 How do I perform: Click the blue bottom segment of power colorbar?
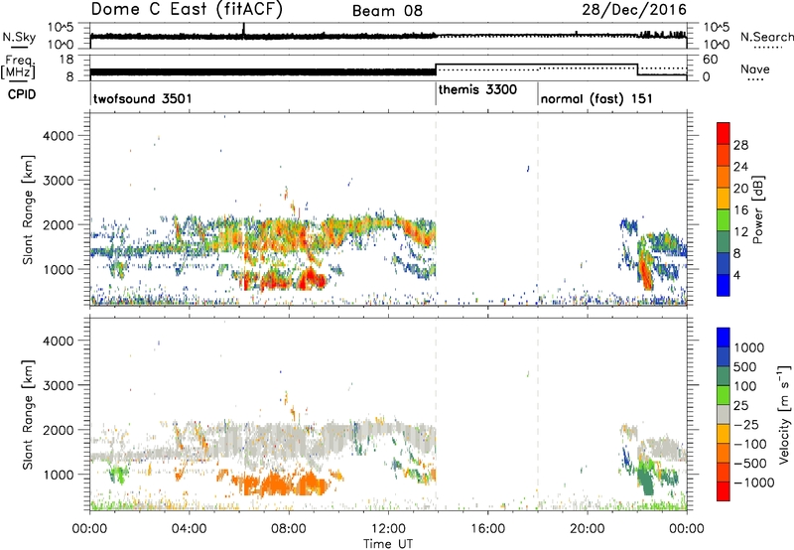click(724, 285)
